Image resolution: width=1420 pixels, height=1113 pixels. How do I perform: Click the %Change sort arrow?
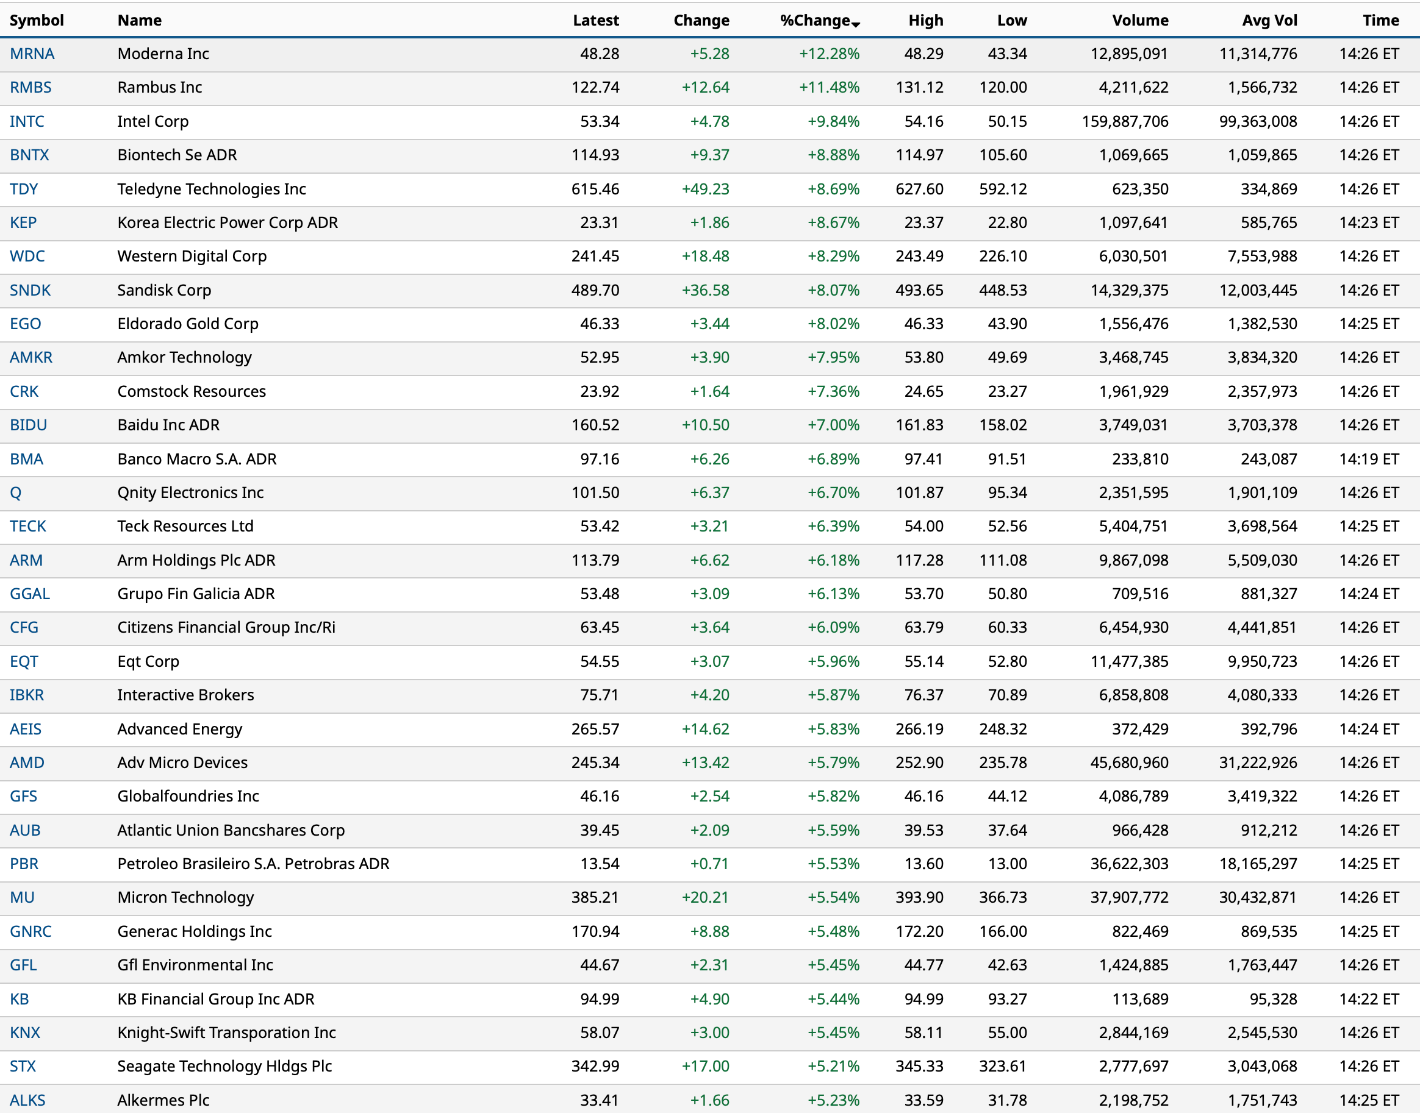pos(855,24)
